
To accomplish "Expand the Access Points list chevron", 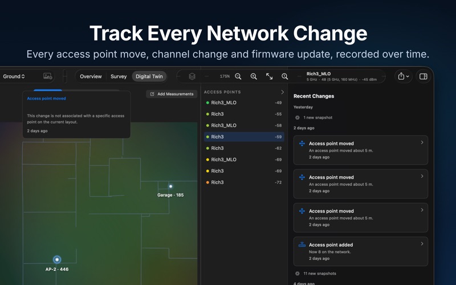I will click(x=282, y=92).
